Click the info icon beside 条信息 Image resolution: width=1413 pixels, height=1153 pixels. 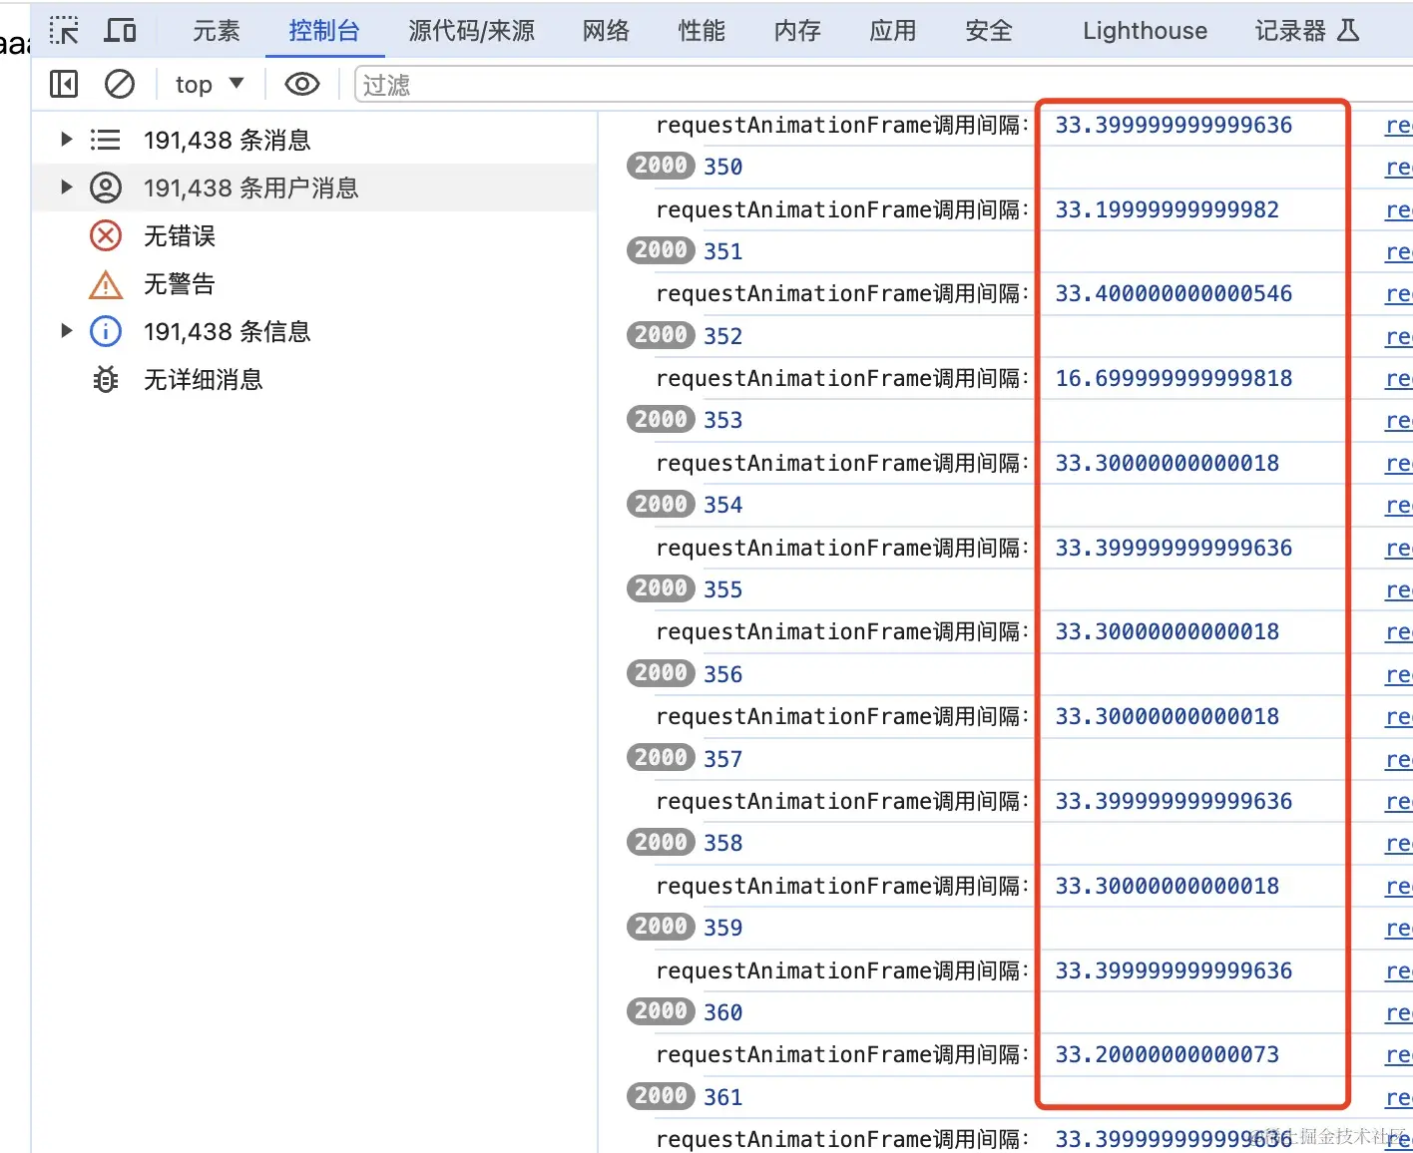pyautogui.click(x=106, y=331)
